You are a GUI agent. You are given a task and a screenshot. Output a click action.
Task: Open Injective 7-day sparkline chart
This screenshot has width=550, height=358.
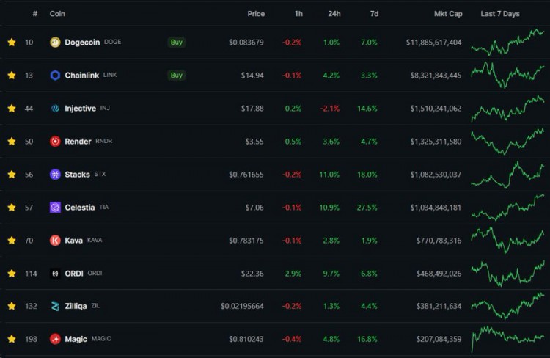(507, 109)
